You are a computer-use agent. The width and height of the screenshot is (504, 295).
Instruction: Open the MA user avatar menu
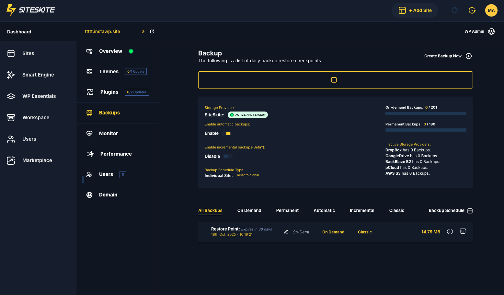[x=491, y=10]
